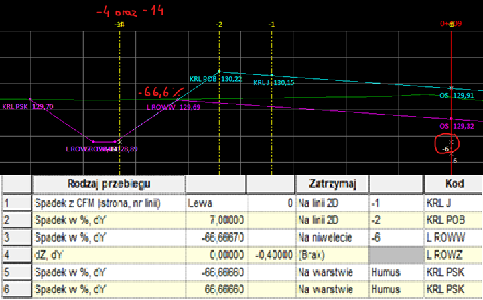Screen dimensions: 483x300
Task: Click the "Humus" cell in row 5
Action: click(396, 273)
